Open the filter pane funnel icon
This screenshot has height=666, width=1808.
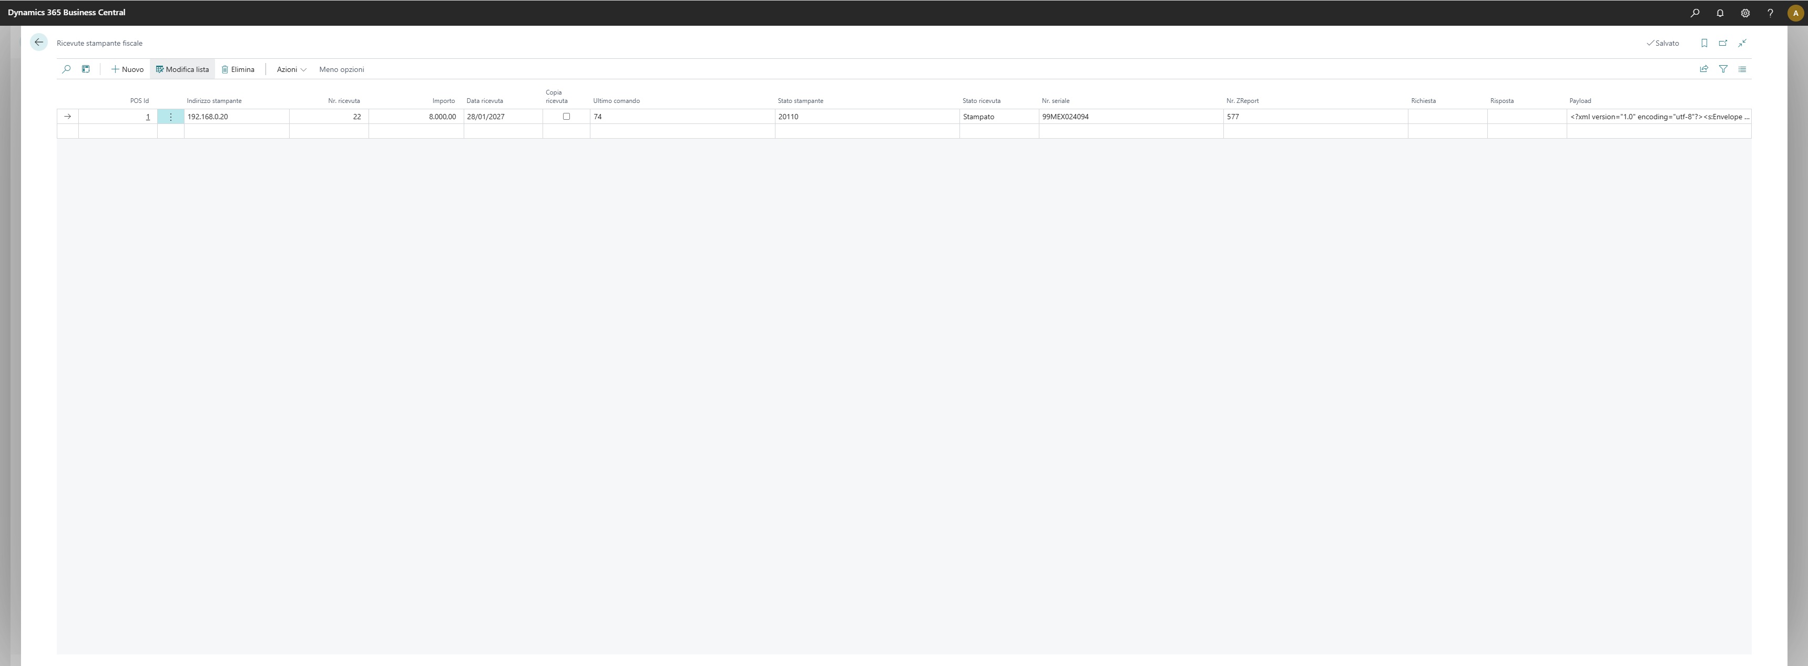pyautogui.click(x=1723, y=69)
